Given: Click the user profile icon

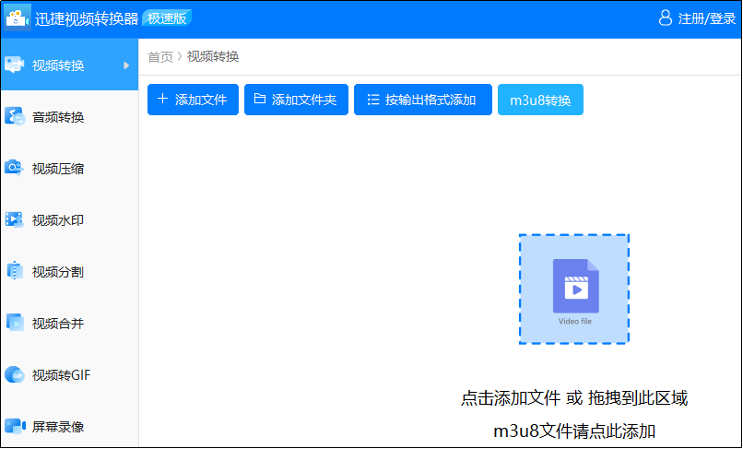Looking at the screenshot, I should pyautogui.click(x=666, y=18).
